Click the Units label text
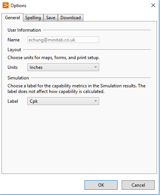The image size is (160, 195). (13, 67)
